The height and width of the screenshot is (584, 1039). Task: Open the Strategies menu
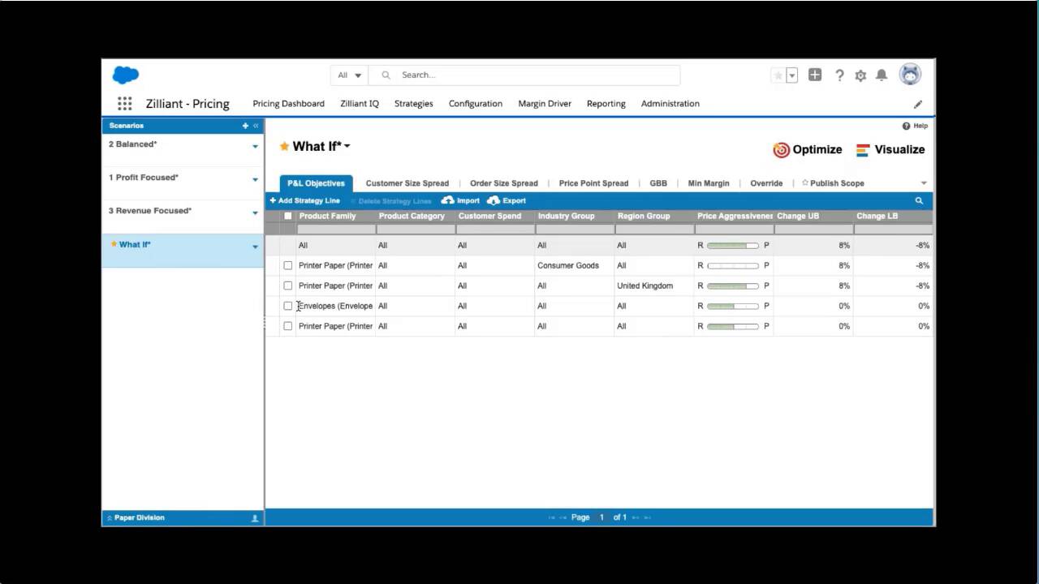[x=413, y=104]
